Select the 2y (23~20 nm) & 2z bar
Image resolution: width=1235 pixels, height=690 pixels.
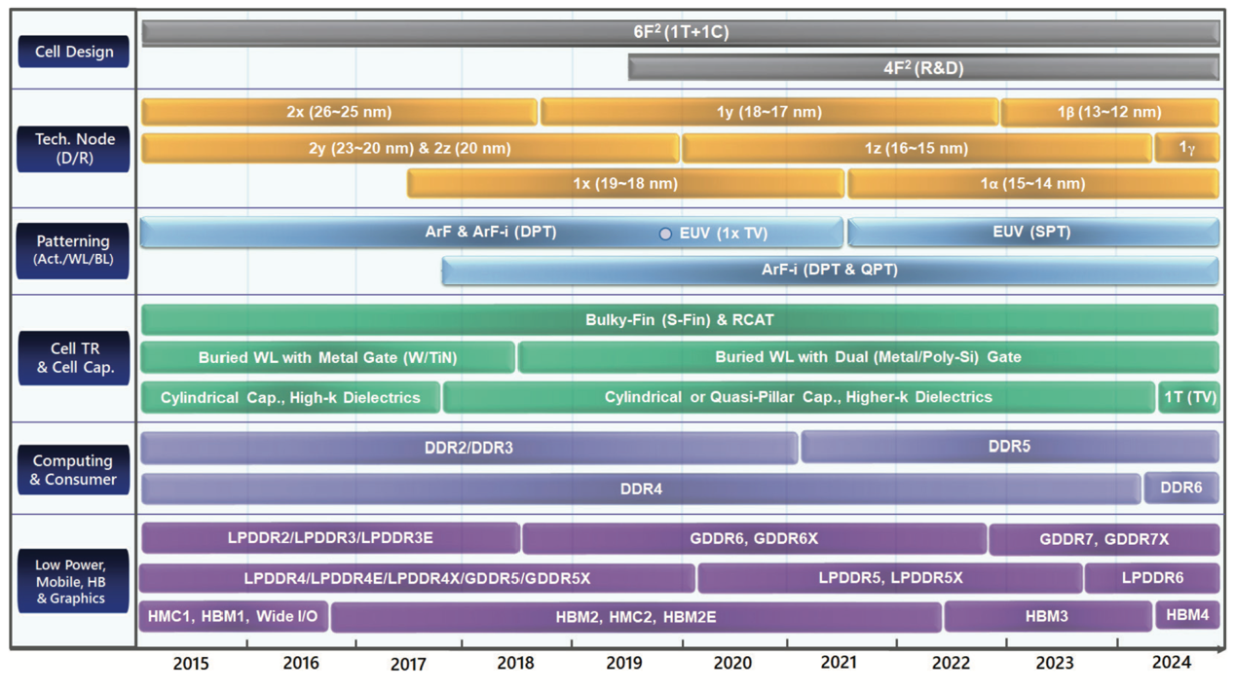410,148
